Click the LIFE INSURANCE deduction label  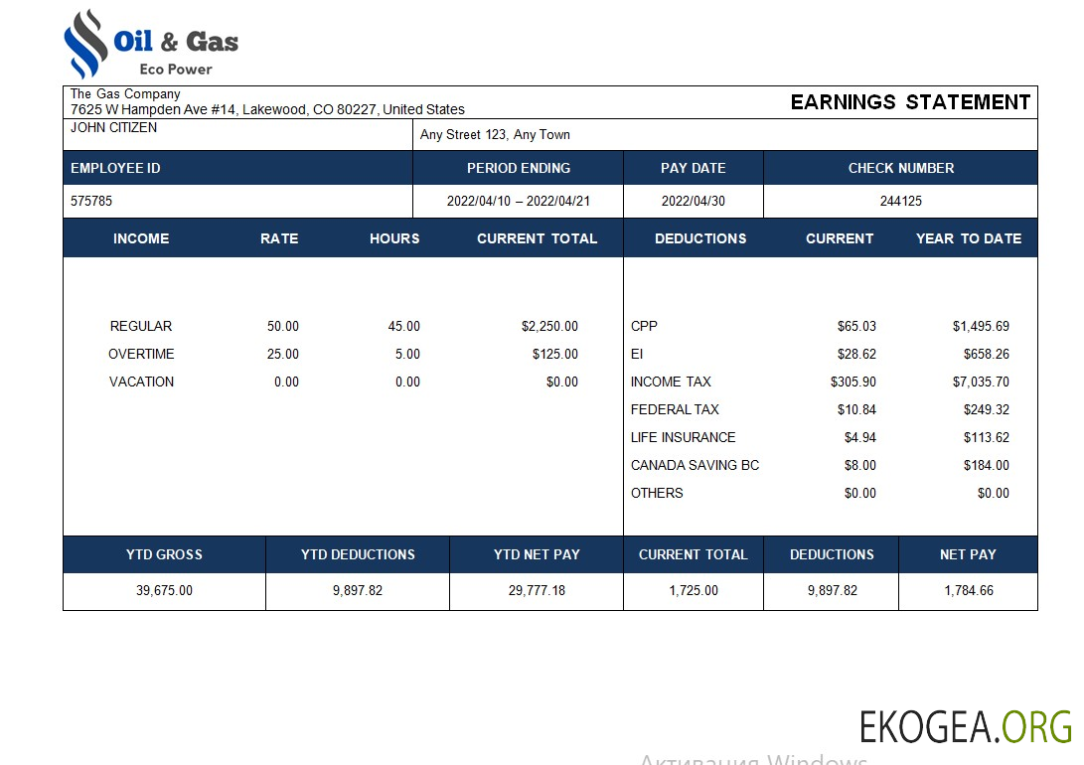pos(683,437)
